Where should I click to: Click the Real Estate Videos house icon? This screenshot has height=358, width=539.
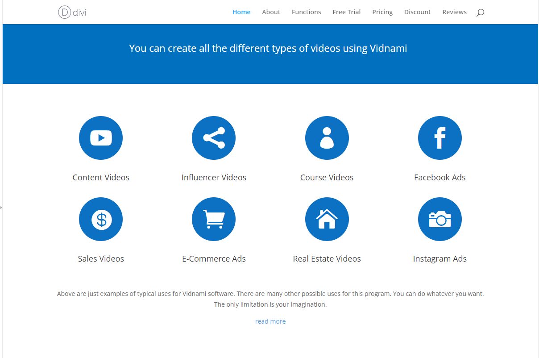point(327,219)
